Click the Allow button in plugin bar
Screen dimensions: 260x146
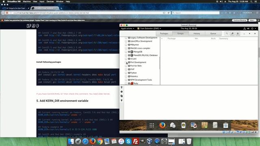click(252, 20)
